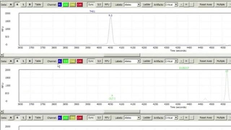The image size is (231, 130).
Task: Click Reset Axes in the top panel
Action: (x=206, y=5)
